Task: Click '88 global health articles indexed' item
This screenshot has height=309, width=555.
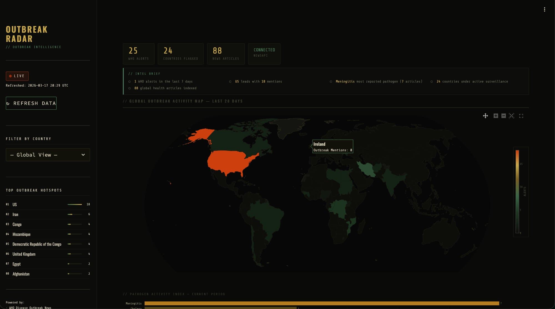Action: pos(165,88)
